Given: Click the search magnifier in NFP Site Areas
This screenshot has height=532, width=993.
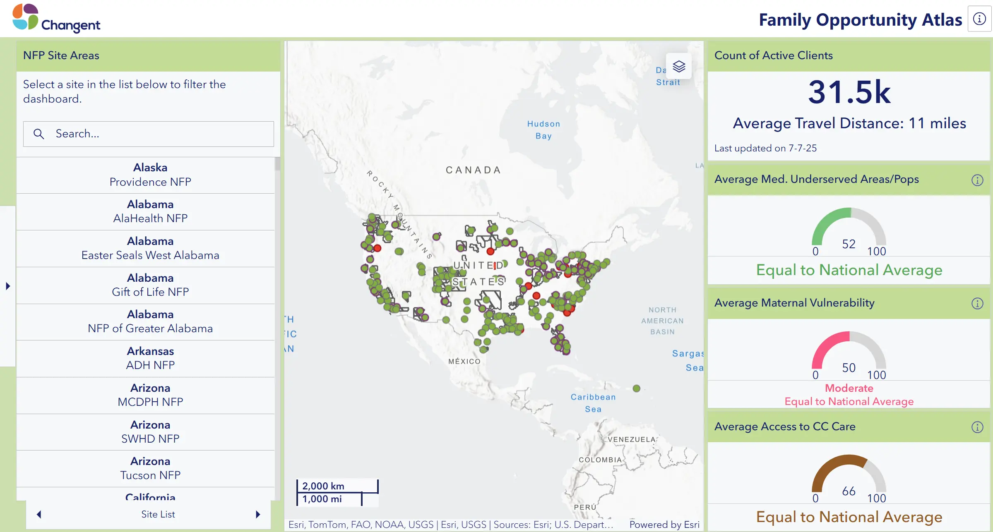Looking at the screenshot, I should click(39, 134).
